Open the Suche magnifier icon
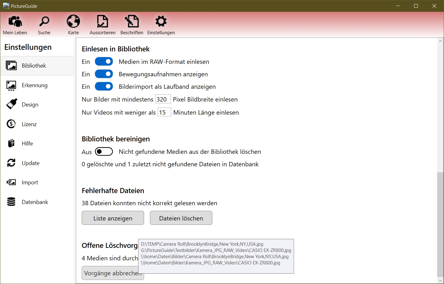This screenshot has height=284, width=444. click(44, 21)
